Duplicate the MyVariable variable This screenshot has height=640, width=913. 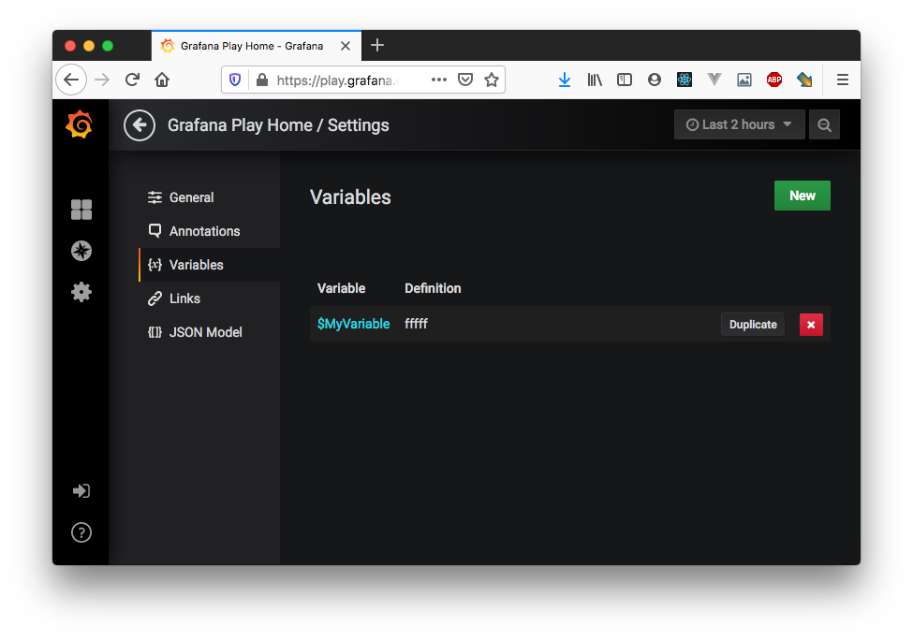coord(753,325)
